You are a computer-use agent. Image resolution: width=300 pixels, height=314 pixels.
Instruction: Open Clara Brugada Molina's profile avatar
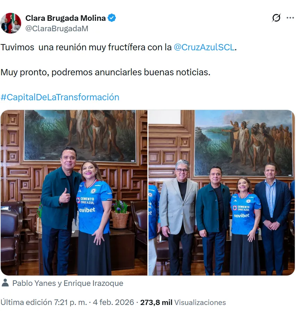pos(11,23)
